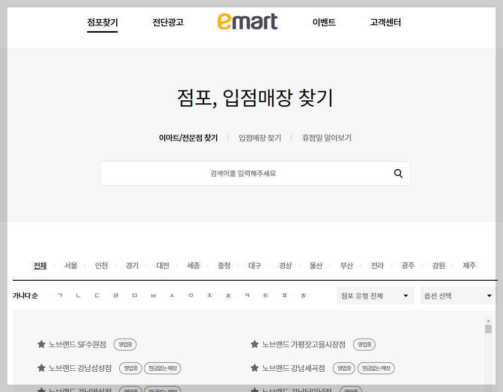
Task: Click the store list scroll-up arrow
Action: [488, 321]
